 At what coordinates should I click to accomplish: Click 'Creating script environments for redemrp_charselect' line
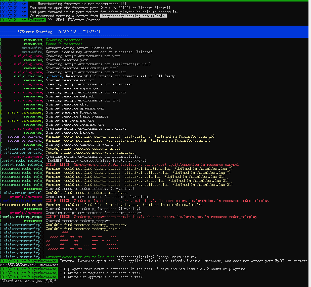(x=97, y=197)
